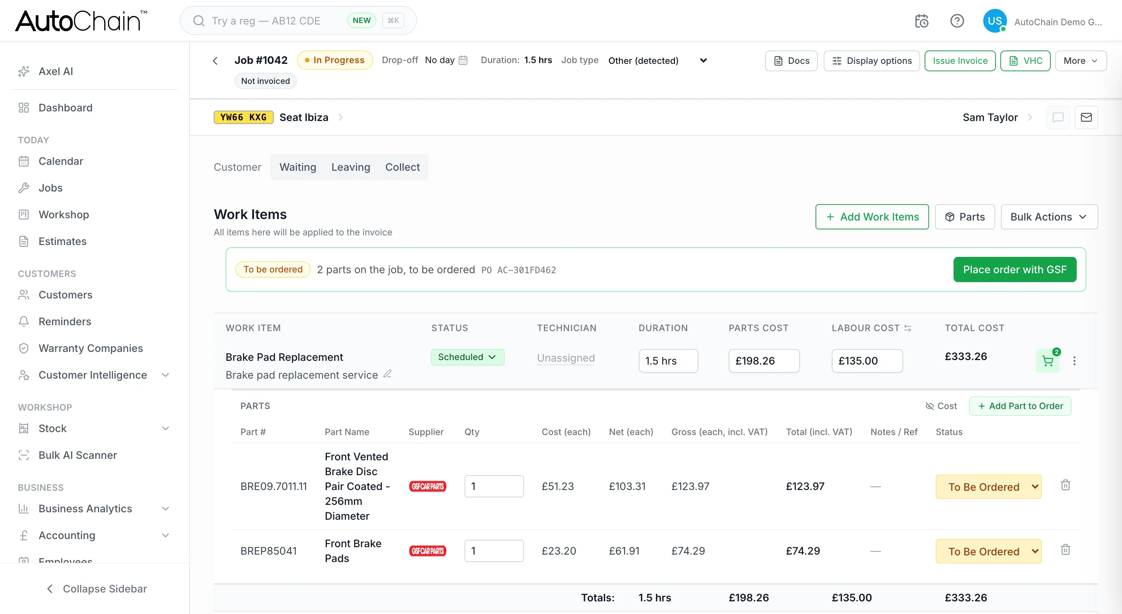Open Workshop in the sidebar
The image size is (1122, 614).
pyautogui.click(x=63, y=215)
